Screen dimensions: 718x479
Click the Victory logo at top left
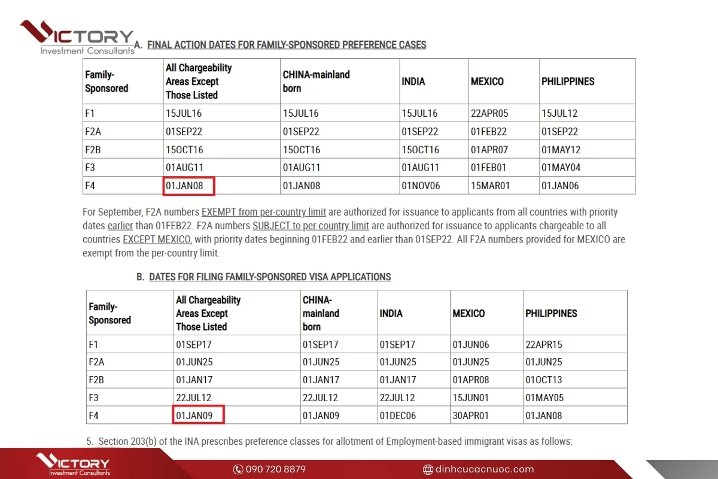pyautogui.click(x=77, y=38)
